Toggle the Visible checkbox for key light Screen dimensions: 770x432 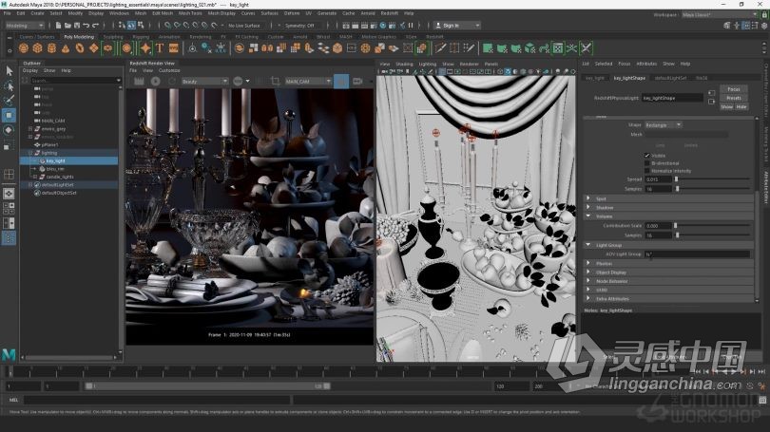[647, 156]
